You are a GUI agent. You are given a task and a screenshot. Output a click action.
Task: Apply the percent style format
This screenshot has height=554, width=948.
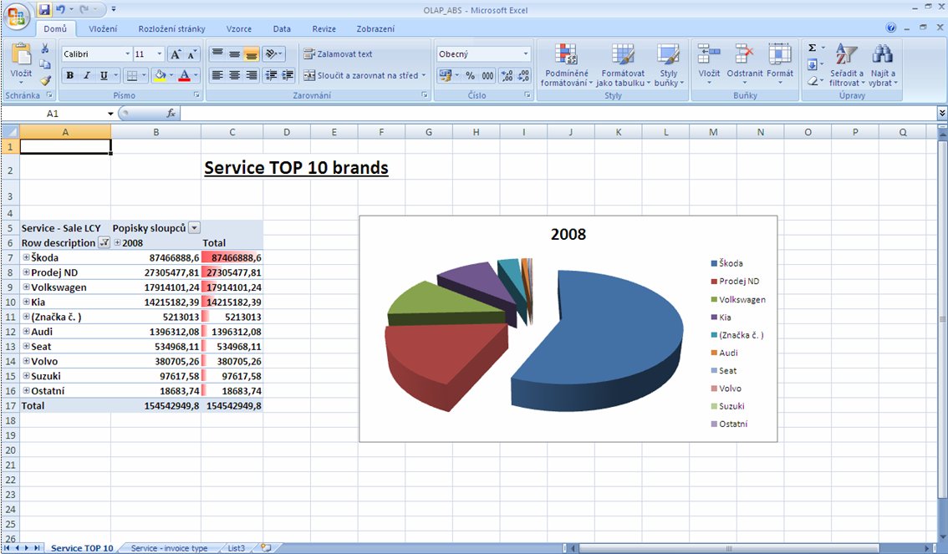pos(471,75)
